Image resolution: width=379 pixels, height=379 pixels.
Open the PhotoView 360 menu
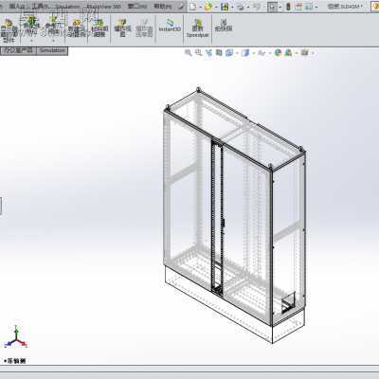click(x=104, y=7)
